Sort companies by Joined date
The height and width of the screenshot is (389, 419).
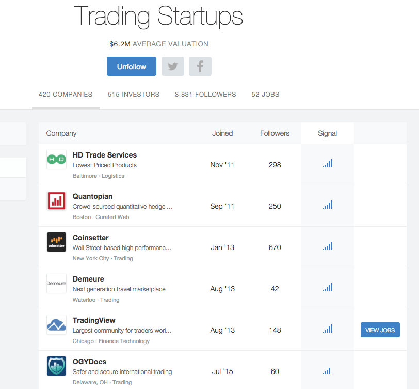click(222, 133)
